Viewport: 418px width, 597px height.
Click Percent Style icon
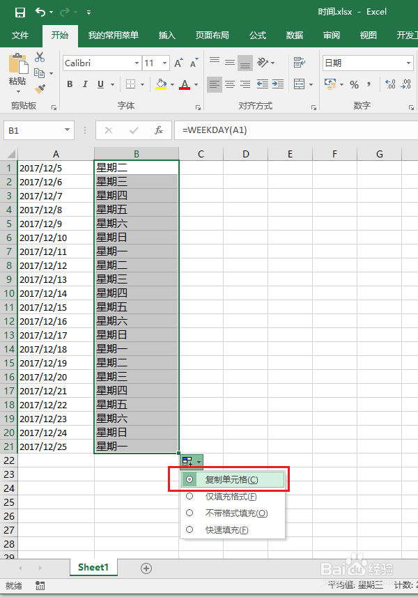click(355, 84)
